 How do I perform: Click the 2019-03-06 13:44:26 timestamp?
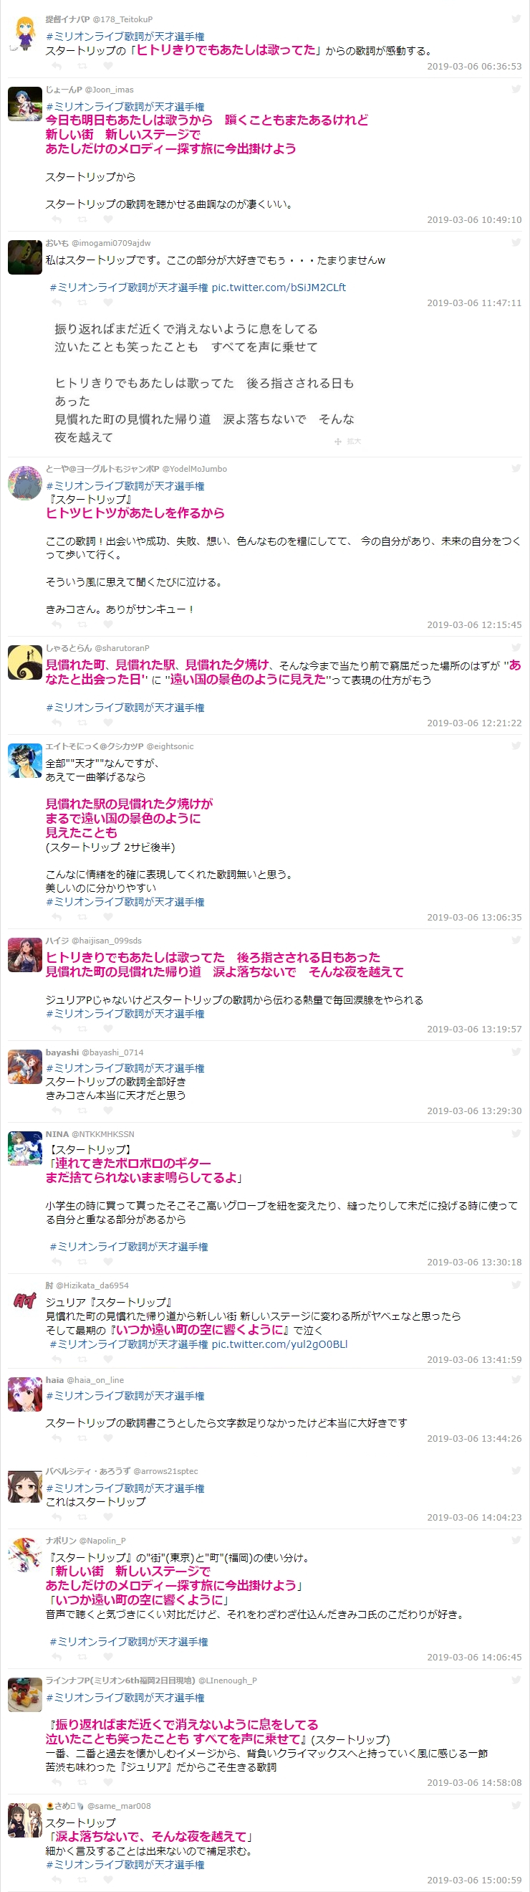474,1438
